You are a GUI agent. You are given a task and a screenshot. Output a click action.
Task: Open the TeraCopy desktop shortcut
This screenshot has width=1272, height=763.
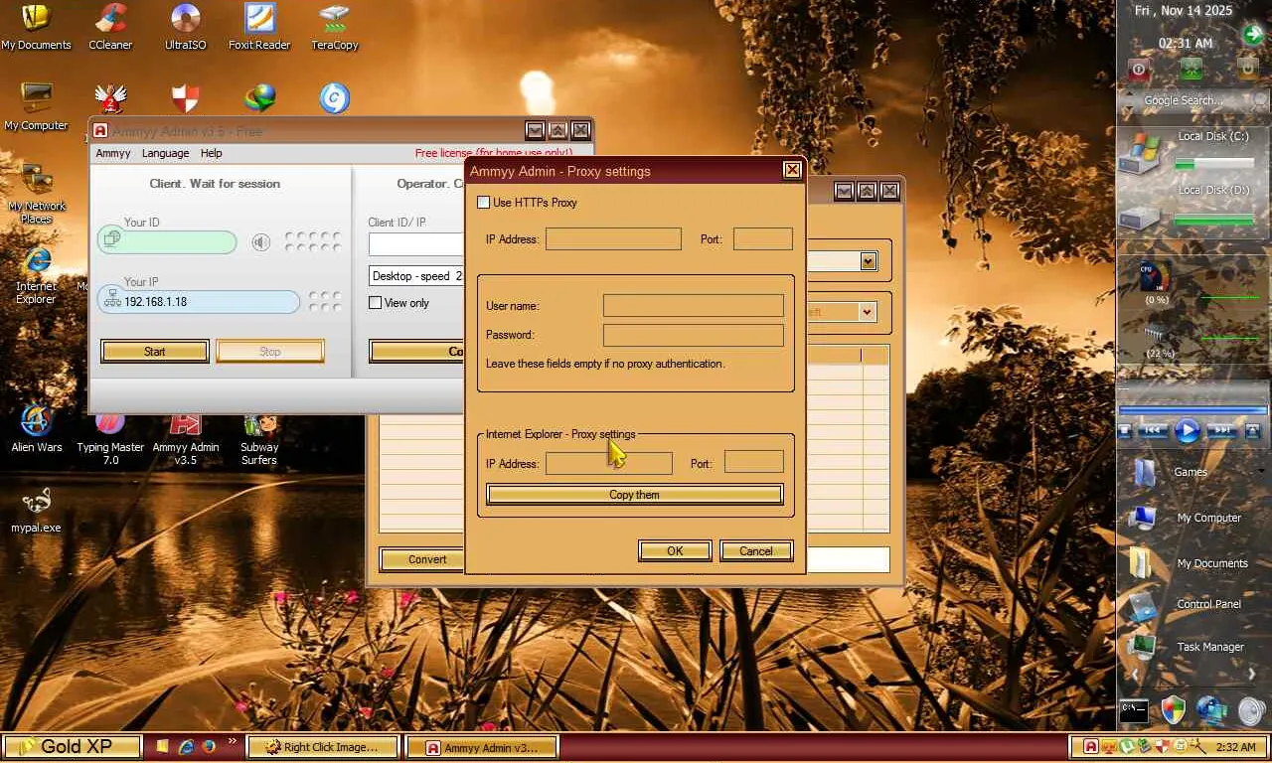pyautogui.click(x=334, y=27)
